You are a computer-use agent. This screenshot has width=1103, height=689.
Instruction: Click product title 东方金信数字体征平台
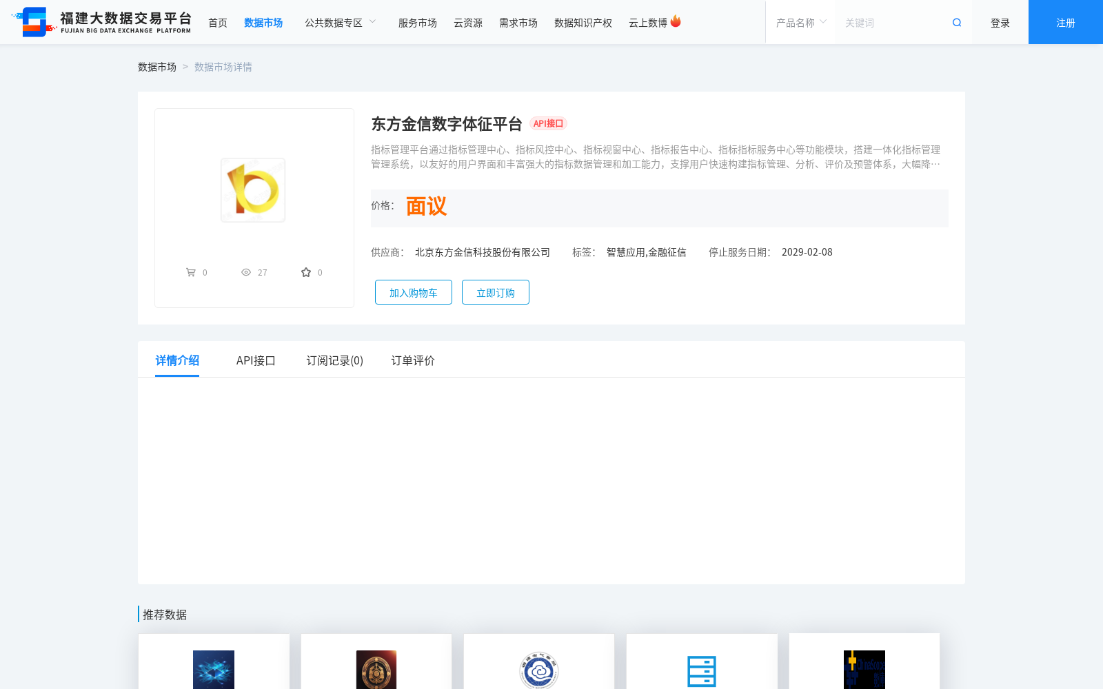(x=447, y=124)
